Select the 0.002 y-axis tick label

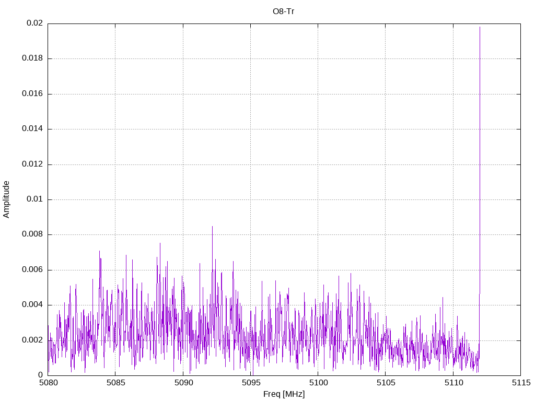click(x=32, y=340)
